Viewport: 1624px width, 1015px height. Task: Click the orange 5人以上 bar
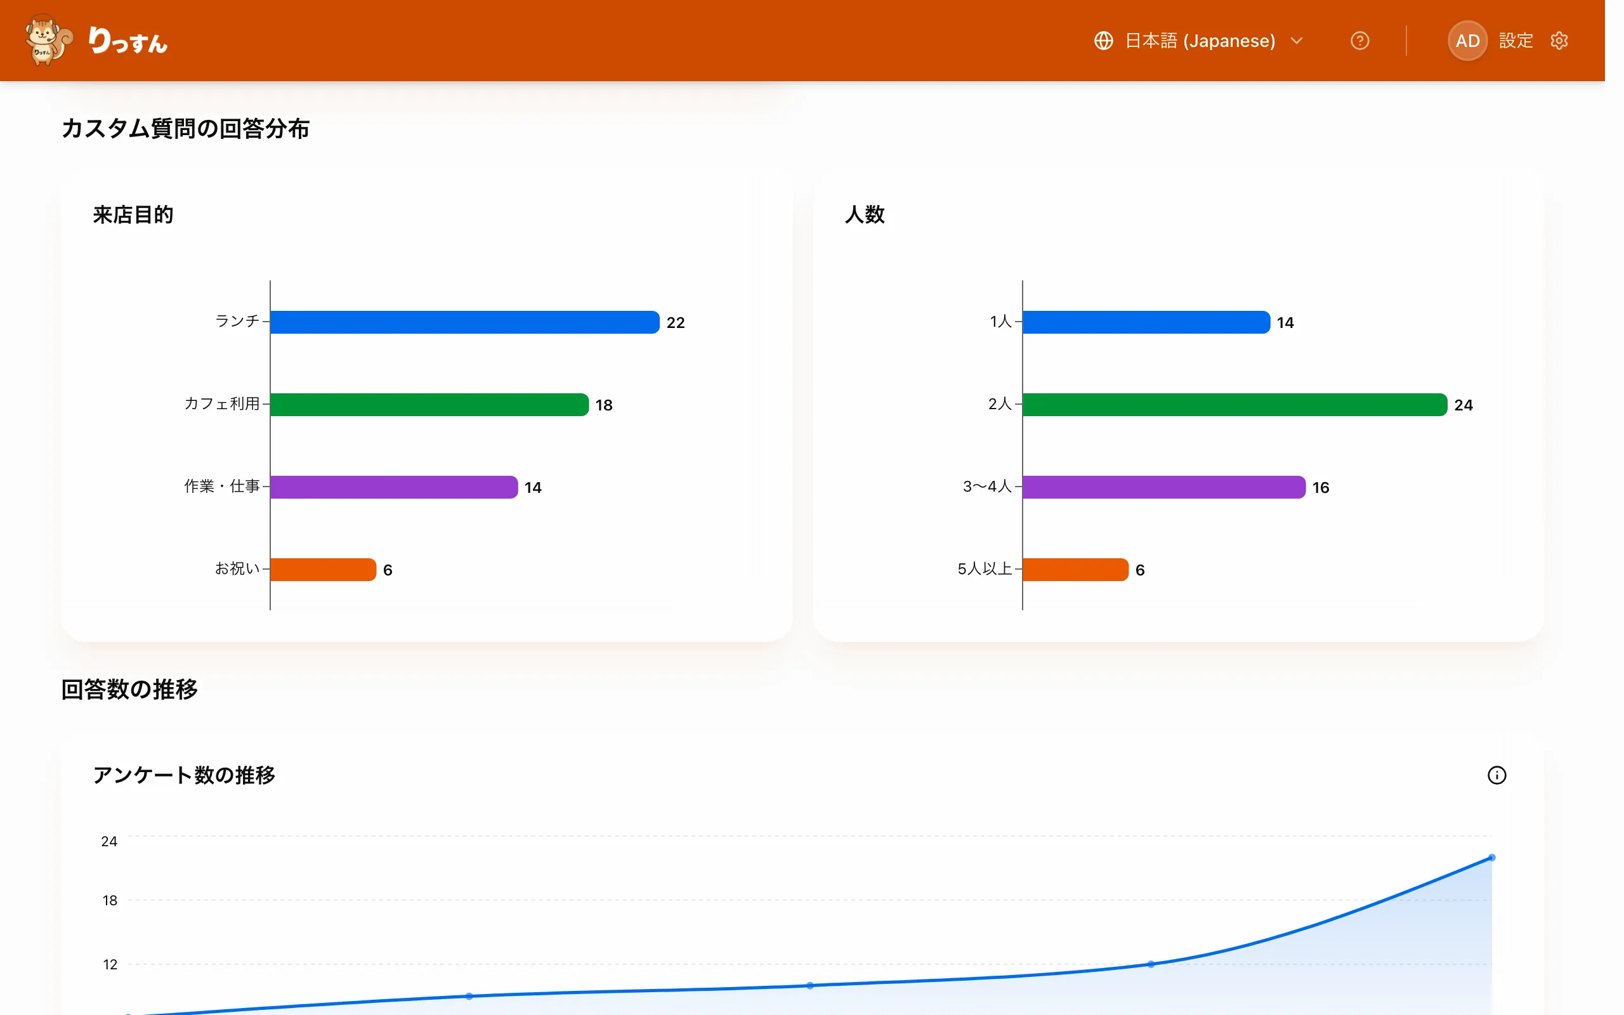(x=1075, y=570)
